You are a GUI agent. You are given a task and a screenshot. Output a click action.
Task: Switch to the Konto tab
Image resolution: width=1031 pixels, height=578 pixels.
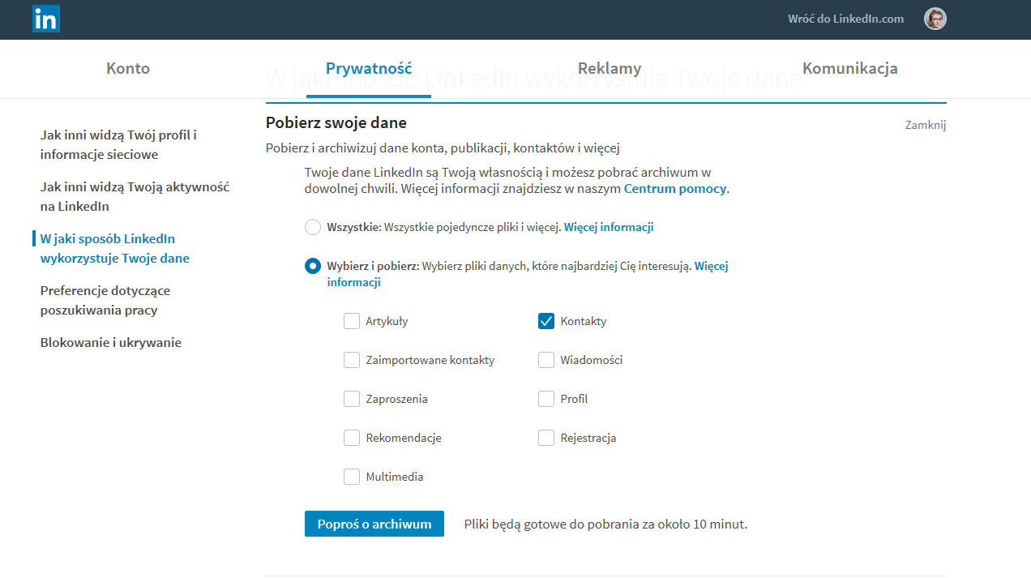[128, 68]
